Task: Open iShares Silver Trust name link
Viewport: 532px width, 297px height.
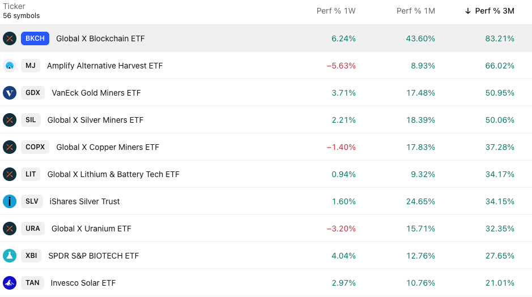Action: click(84, 201)
